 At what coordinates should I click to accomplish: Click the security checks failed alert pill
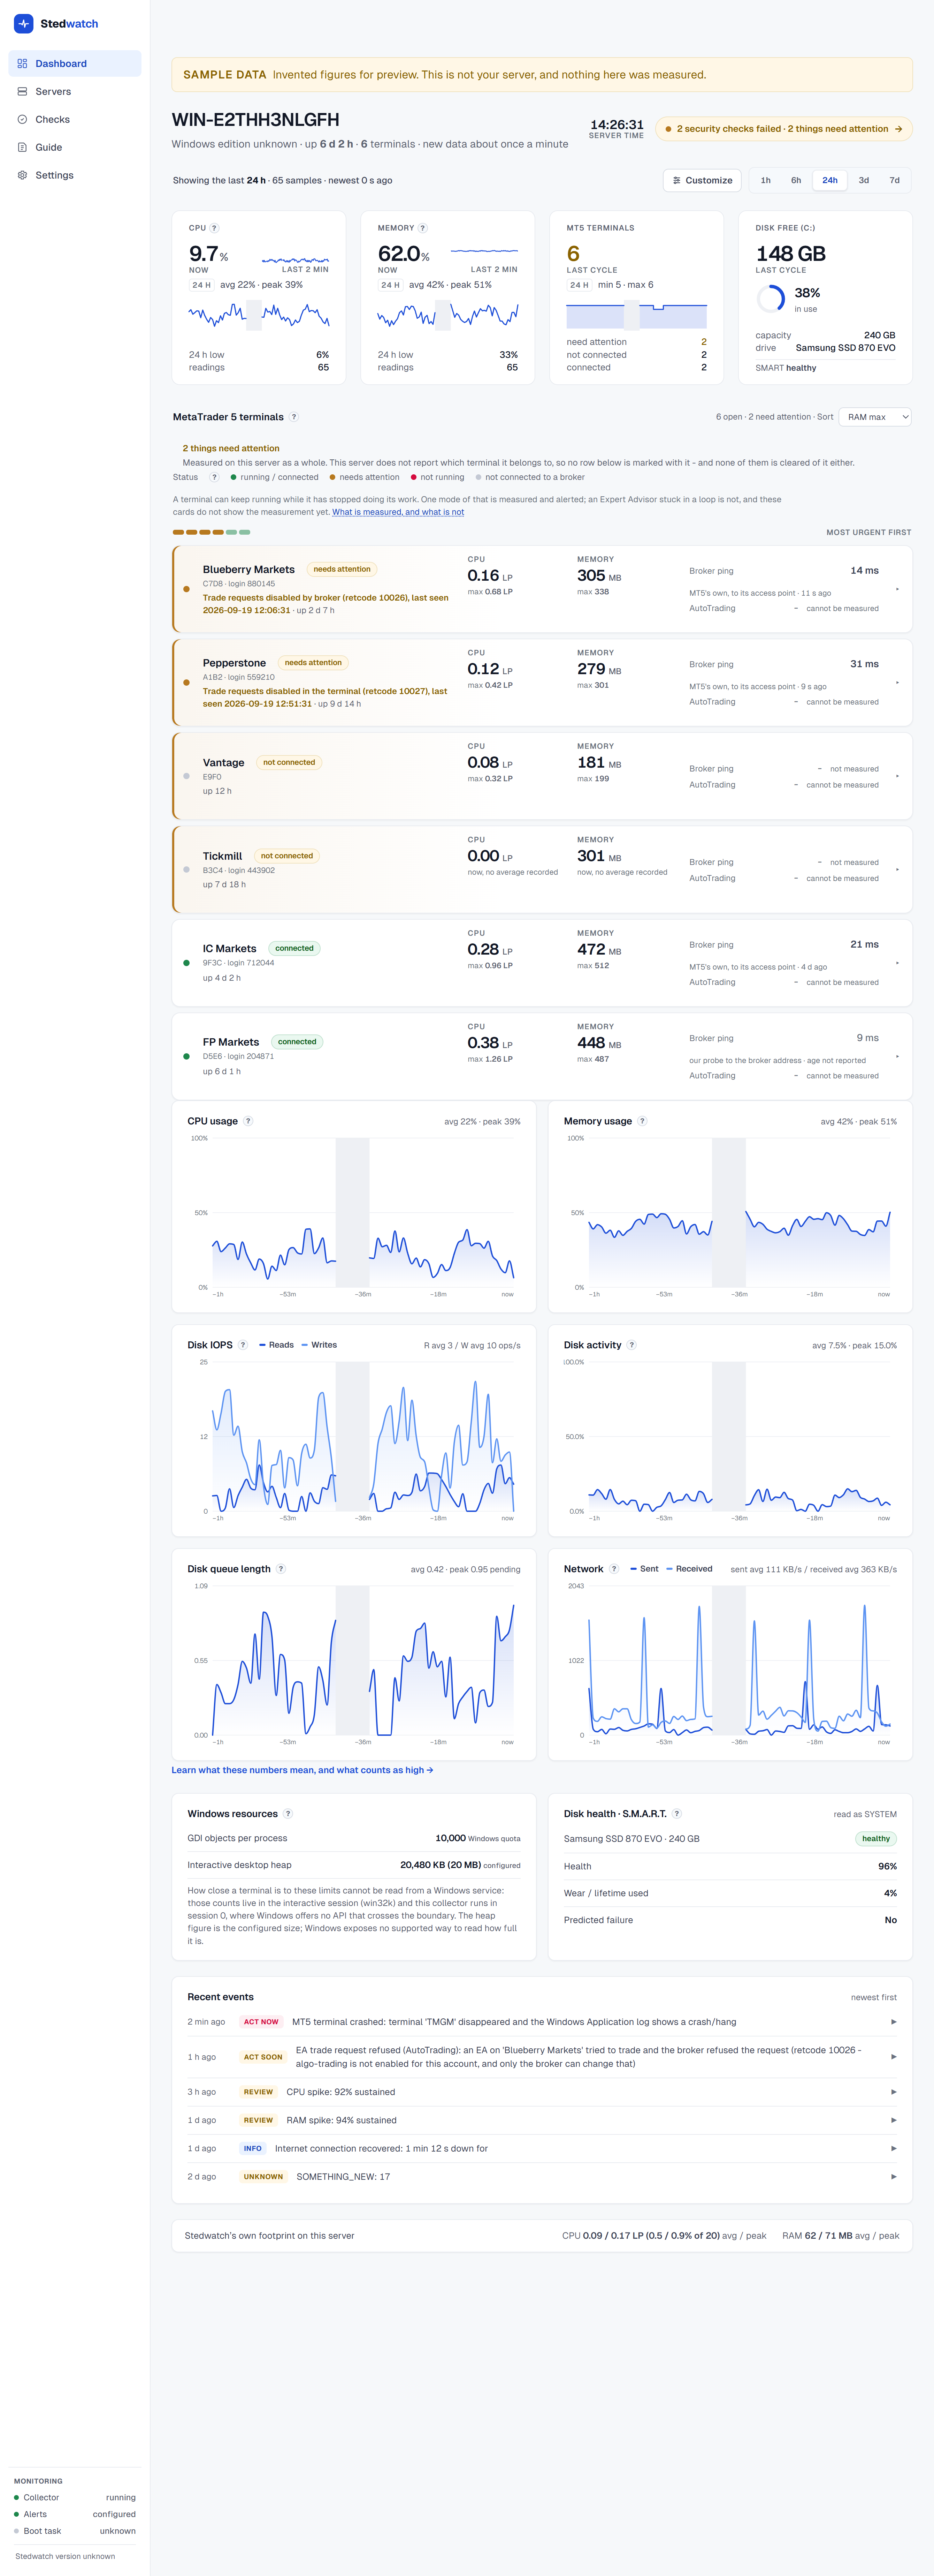click(x=784, y=129)
